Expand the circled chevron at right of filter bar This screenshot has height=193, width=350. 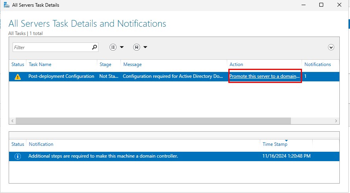[331, 47]
